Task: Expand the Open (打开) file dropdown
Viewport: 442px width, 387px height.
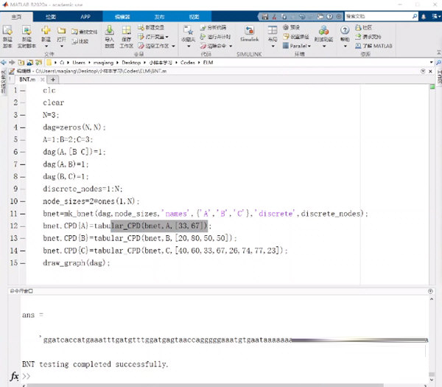Action: pos(61,46)
